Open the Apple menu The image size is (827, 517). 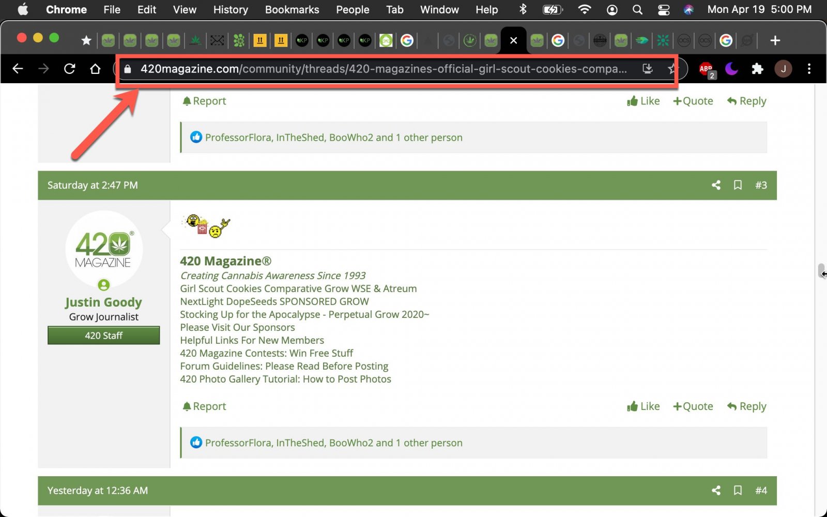[23, 9]
